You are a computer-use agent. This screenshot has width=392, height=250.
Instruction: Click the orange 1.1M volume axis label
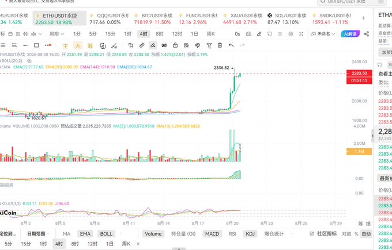(359, 152)
